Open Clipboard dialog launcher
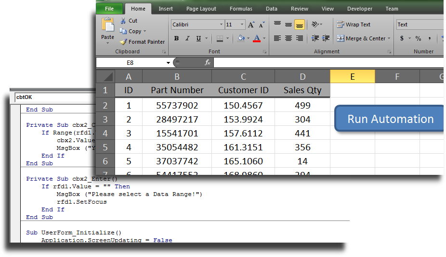Image resolution: width=446 pixels, height=257 pixels. pyautogui.click(x=164, y=51)
